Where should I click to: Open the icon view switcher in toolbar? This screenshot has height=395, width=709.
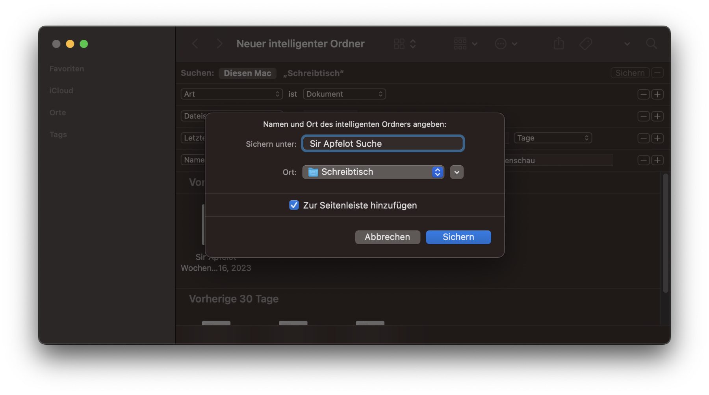point(405,44)
